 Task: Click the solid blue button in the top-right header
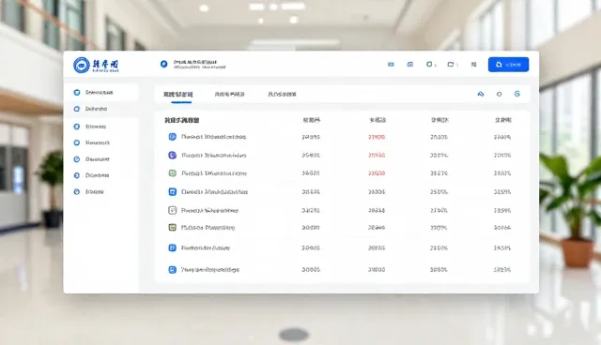click(x=508, y=65)
